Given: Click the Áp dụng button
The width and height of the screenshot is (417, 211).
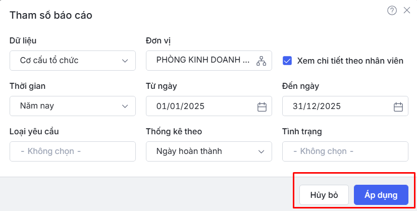Looking at the screenshot, I should pos(381,194).
